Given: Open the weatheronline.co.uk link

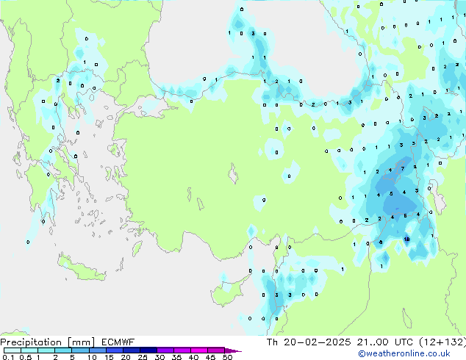Looking at the screenshot, I should coord(404,353).
